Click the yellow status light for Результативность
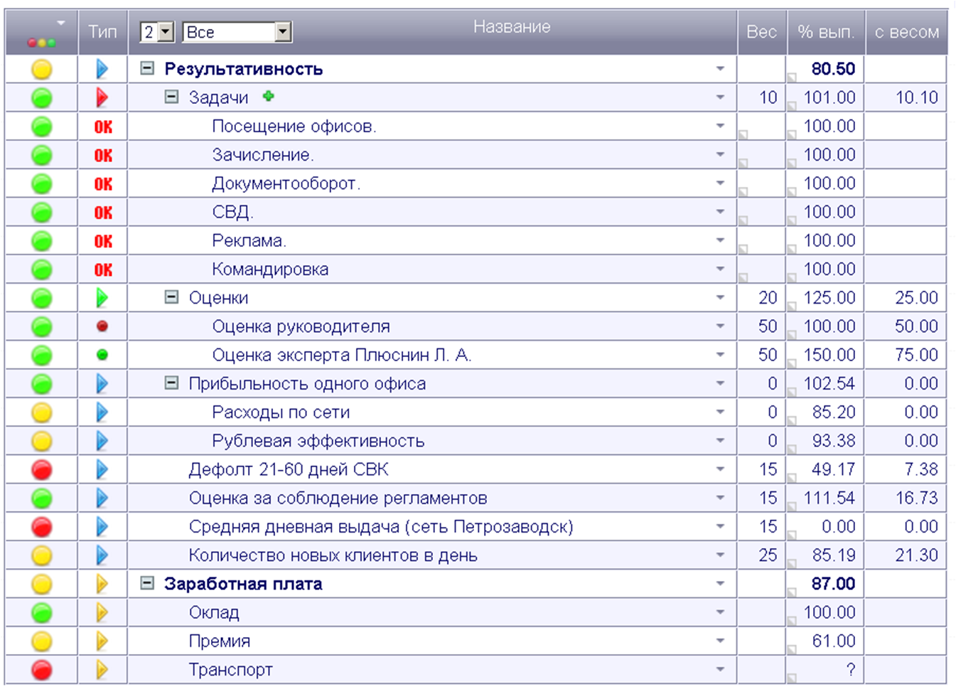956x689 pixels. tap(42, 69)
